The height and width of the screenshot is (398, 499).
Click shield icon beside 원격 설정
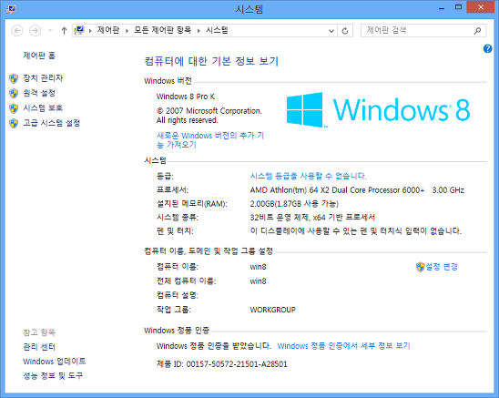(14, 93)
